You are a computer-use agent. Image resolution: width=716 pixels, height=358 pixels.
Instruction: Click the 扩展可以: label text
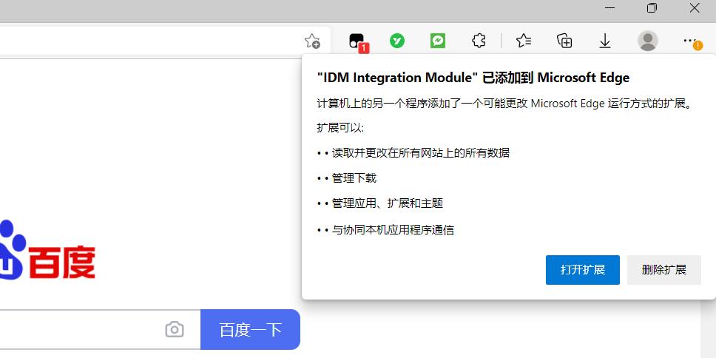[x=340, y=128]
